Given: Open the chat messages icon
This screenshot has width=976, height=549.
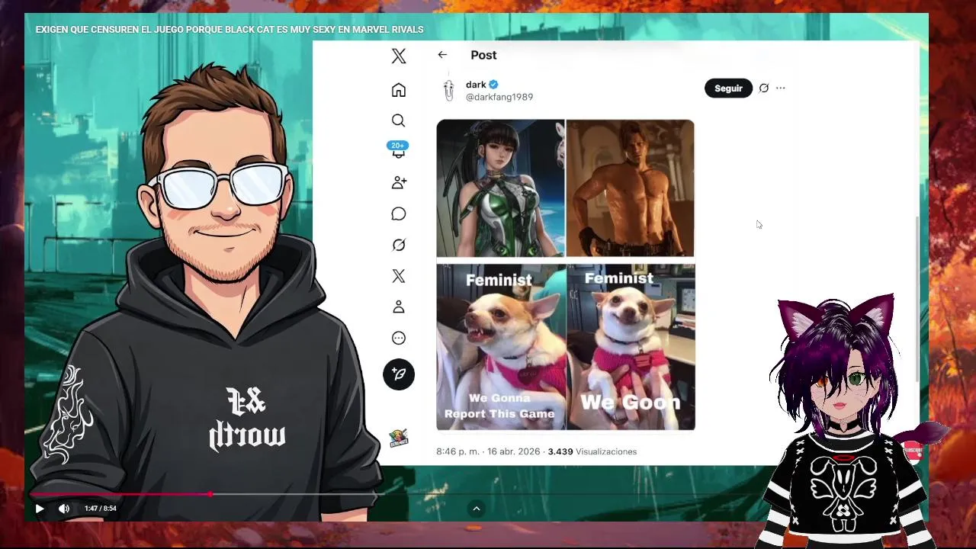Looking at the screenshot, I should (398, 213).
